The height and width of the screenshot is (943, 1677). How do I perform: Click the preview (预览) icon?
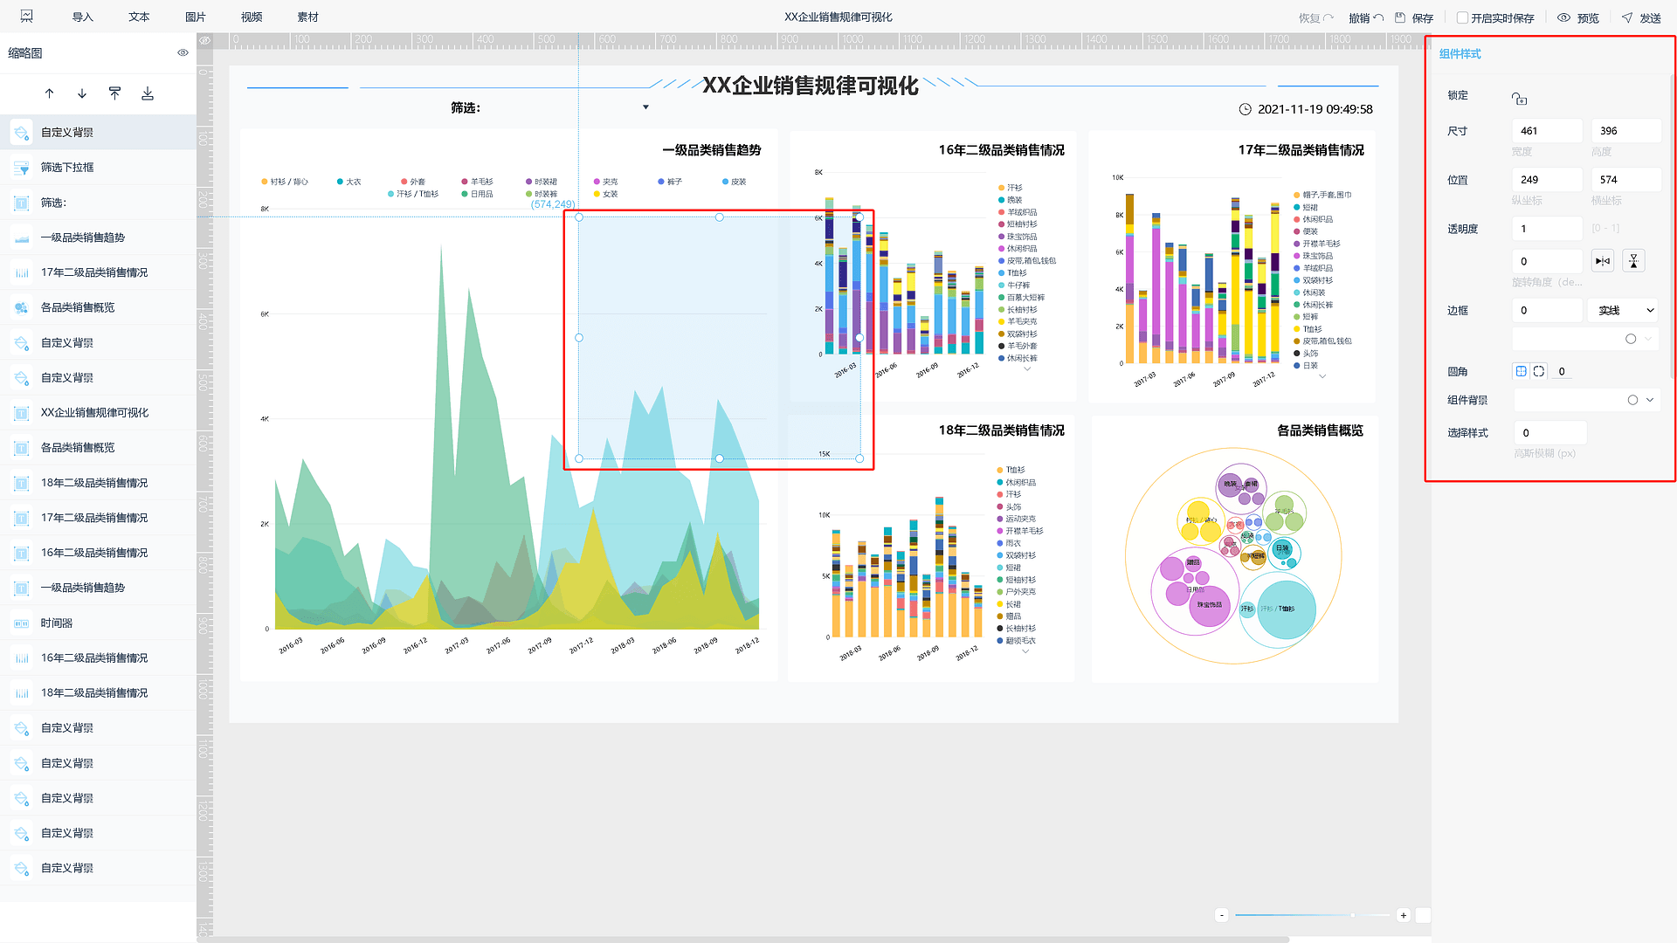[1564, 17]
